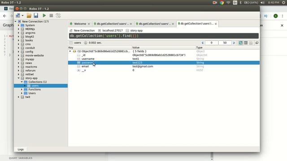The height and width of the screenshot is (161, 287).
Task: Expand the MERNjs database
Action: click(x=19, y=29)
